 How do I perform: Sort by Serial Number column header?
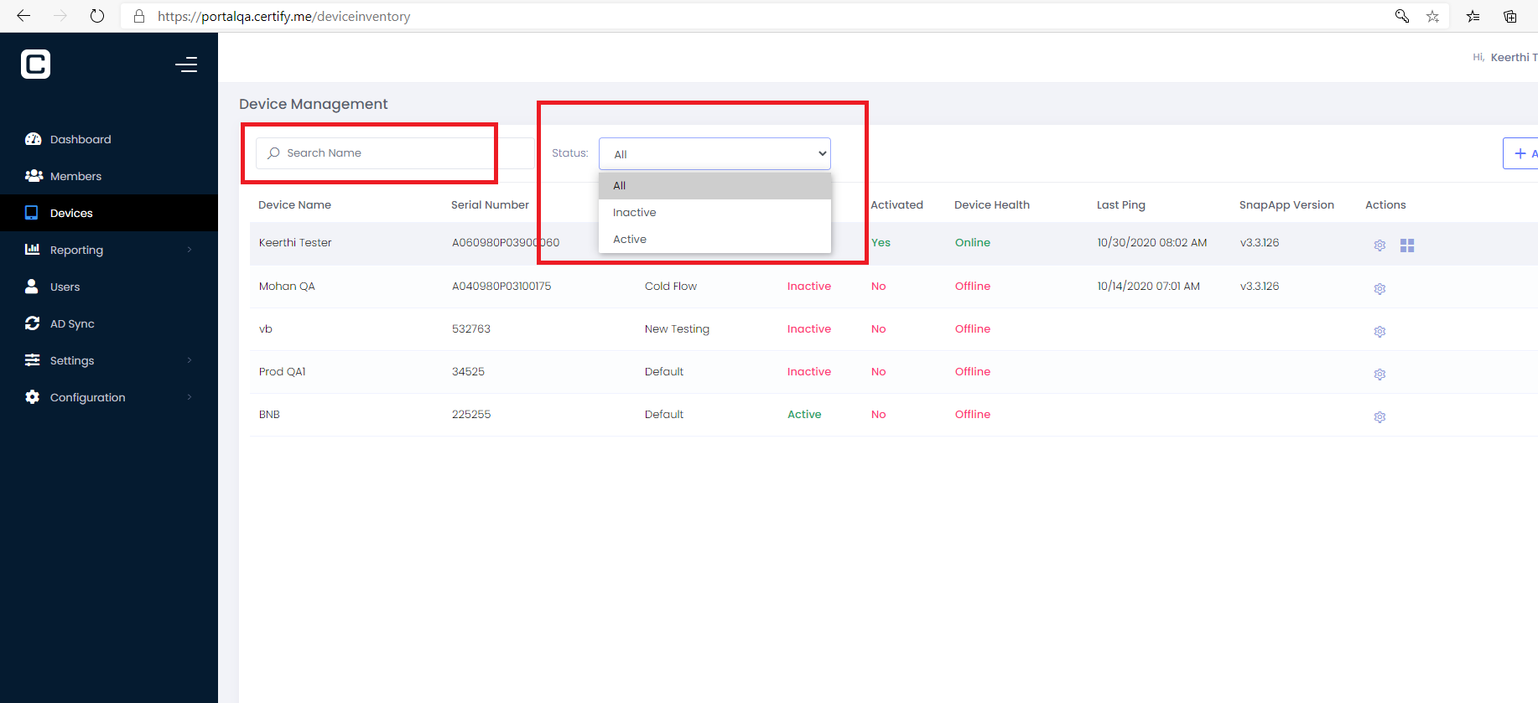pyautogui.click(x=490, y=204)
